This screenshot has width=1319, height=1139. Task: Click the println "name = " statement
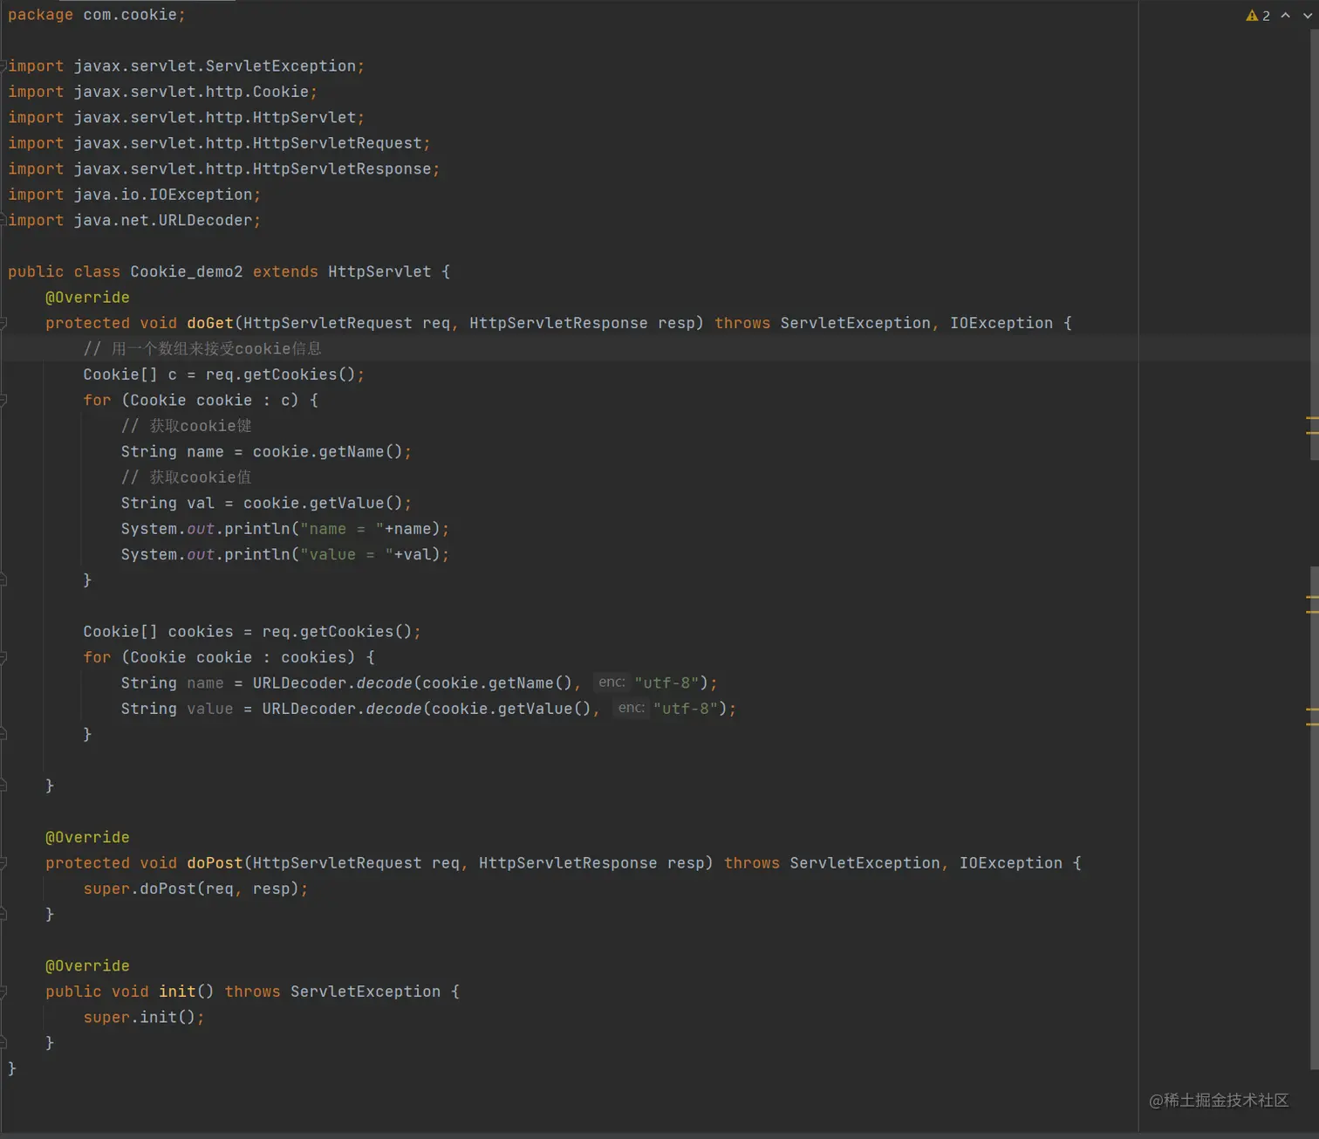click(285, 529)
